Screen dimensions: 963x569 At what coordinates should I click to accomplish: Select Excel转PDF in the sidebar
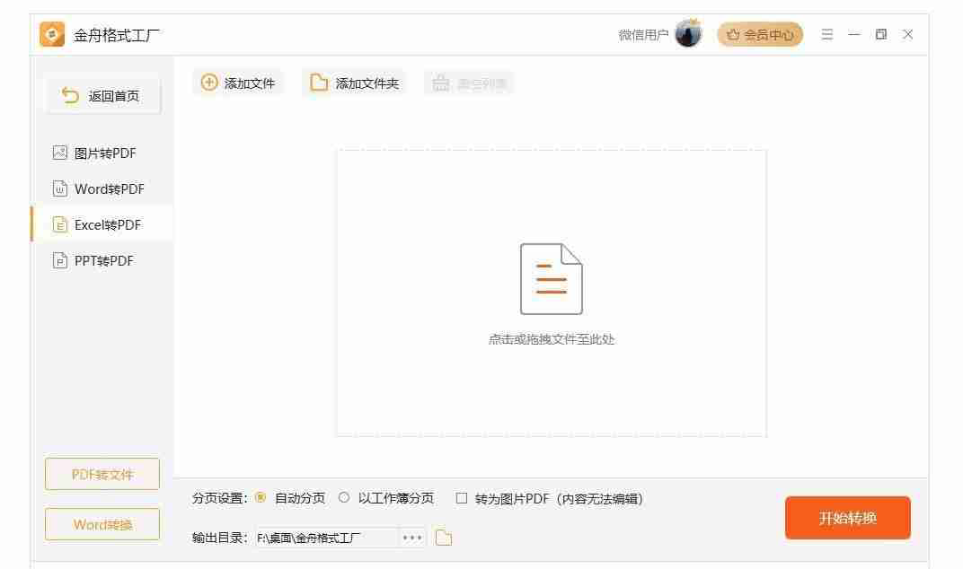(102, 224)
